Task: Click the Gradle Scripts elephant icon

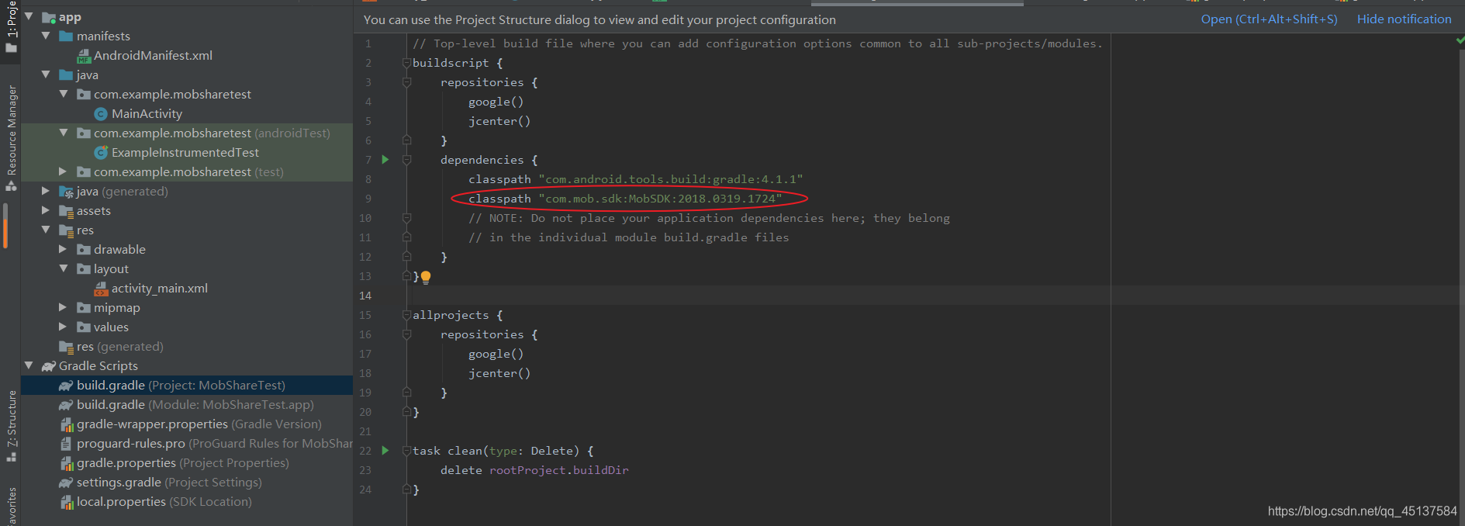Action: pos(49,366)
